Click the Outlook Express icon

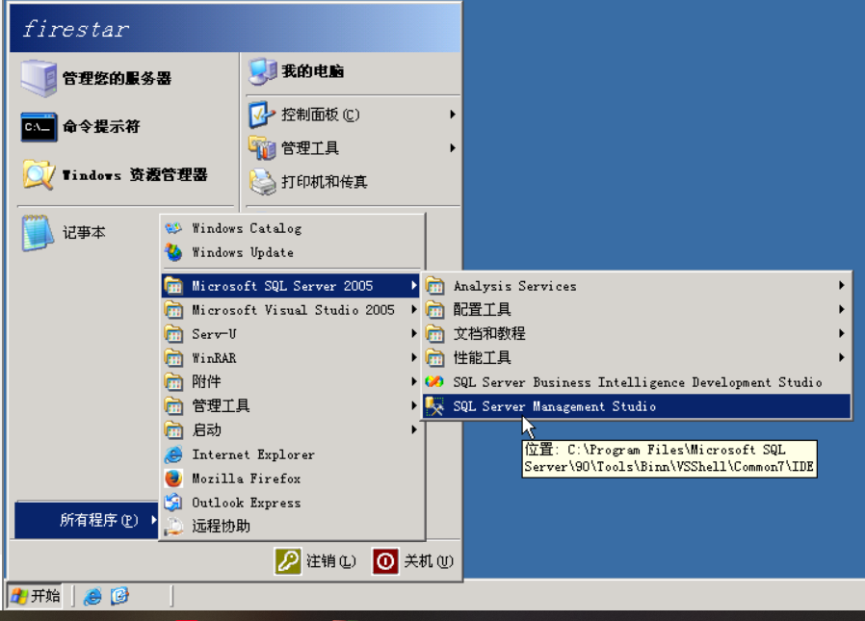[173, 503]
